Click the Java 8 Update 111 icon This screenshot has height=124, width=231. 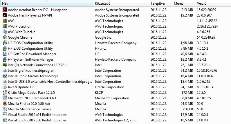coord(5,87)
